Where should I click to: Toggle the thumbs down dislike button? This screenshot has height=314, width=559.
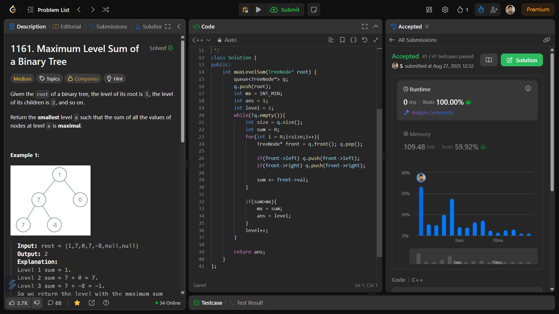click(x=37, y=303)
